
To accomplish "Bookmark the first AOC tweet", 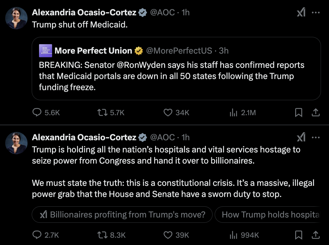I will click(x=299, y=112).
